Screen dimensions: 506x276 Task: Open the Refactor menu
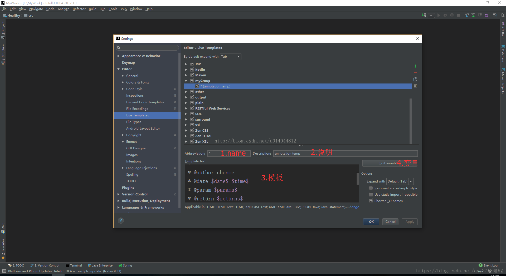79,9
